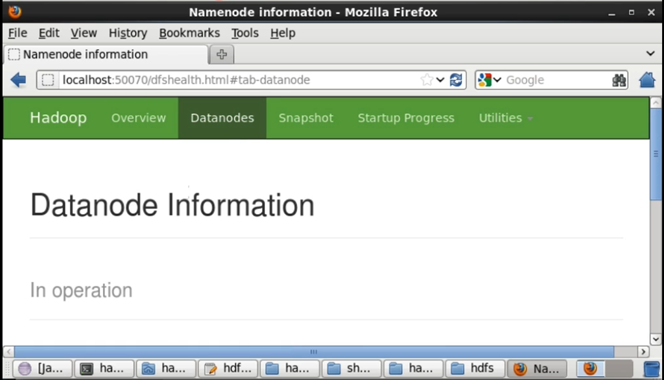This screenshot has height=380, width=664.
Task: Click the vertical scrollbar down arrow
Action: click(656, 339)
